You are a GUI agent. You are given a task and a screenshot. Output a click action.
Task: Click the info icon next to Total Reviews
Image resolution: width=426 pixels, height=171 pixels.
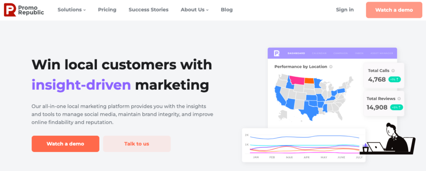(399, 99)
